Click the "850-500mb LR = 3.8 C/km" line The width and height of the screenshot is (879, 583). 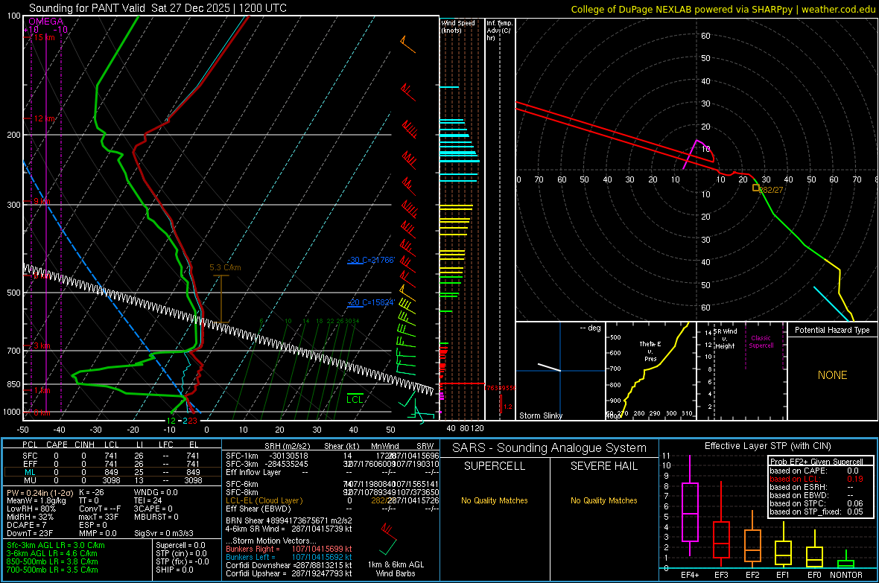click(52, 561)
